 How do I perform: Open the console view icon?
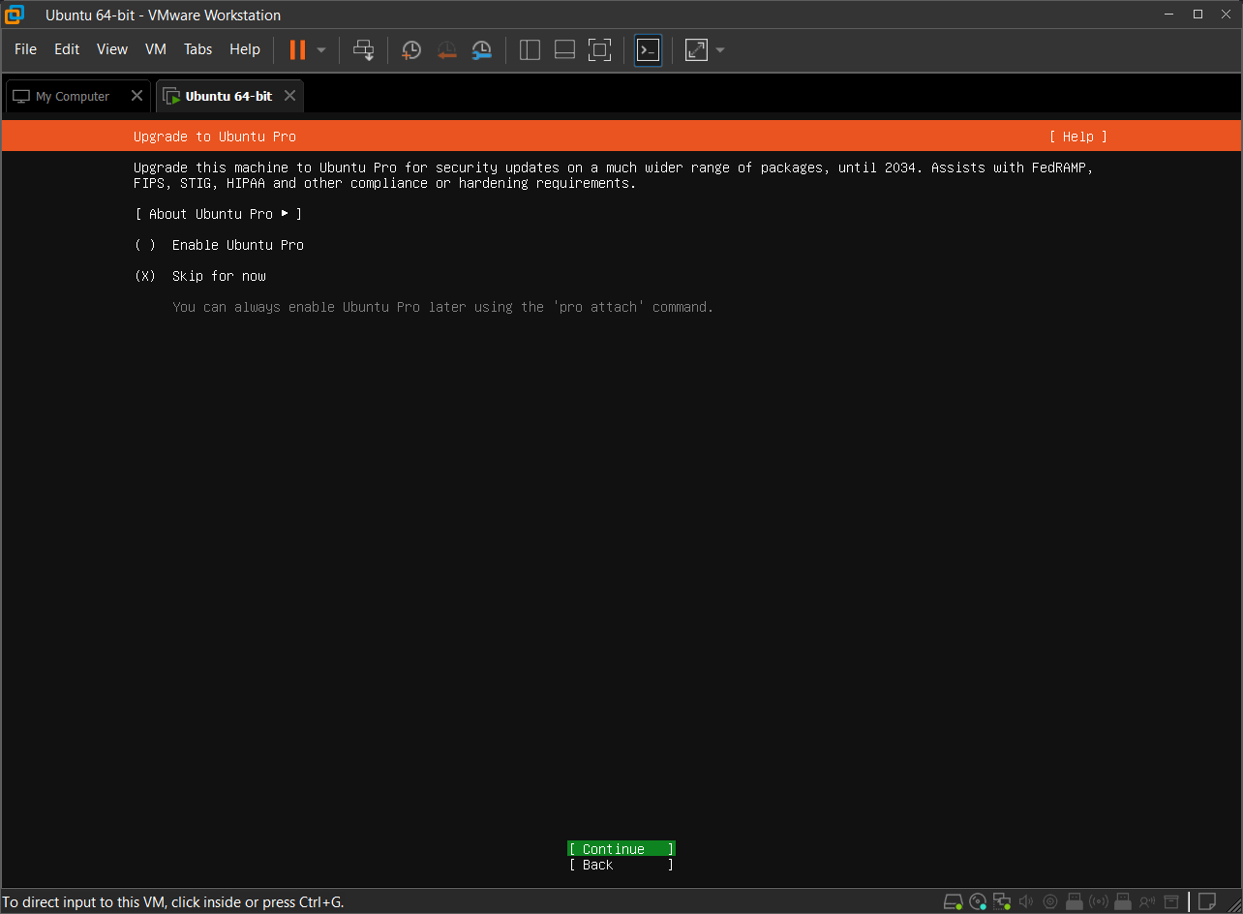(648, 50)
